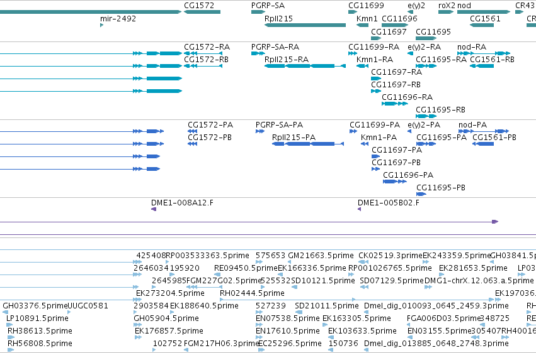Click the CG11695-PA protein label
Image resolution: width=536 pixels, height=353 pixels.
point(442,138)
